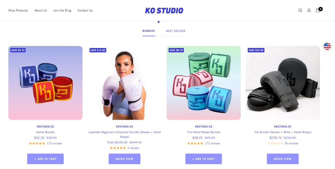Image resolution: width=335 pixels, height=169 pixels.
Task: Click the Trio Hand Wraps star rating
Action: pos(195,143)
